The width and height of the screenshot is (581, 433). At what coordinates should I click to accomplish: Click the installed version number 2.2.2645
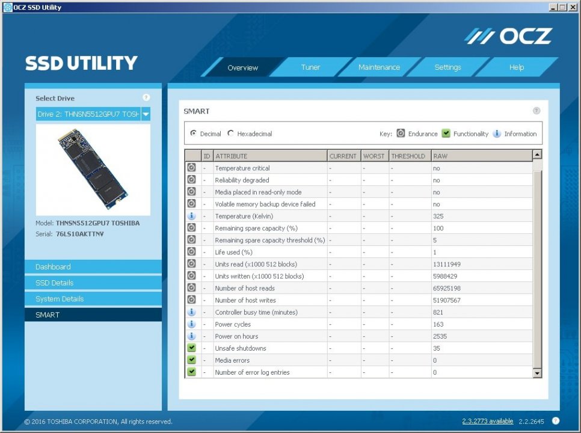531,421
